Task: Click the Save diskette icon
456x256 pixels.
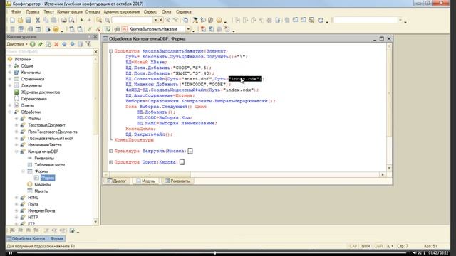Action: (x=28, y=20)
